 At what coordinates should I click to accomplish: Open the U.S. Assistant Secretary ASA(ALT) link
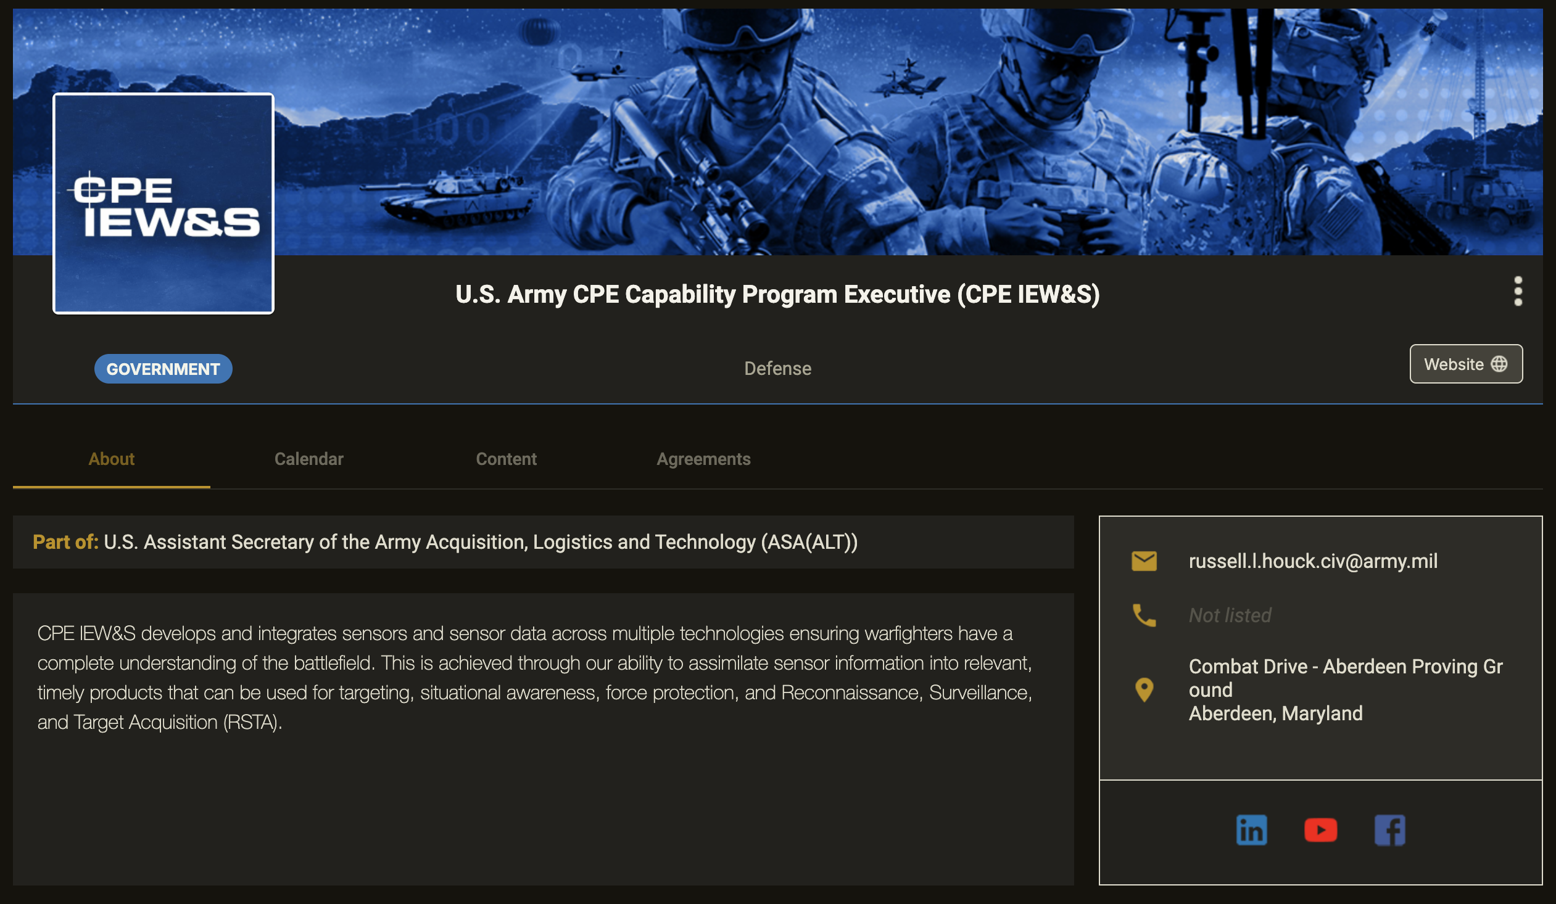pyautogui.click(x=481, y=542)
